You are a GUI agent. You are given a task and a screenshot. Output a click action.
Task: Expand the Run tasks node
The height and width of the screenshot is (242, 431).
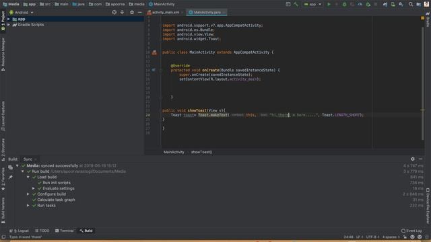point(28,206)
